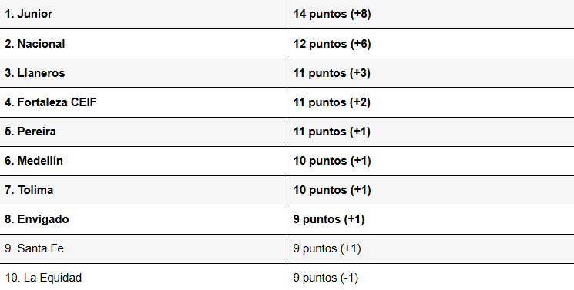Select Envigado's 9 puntos (+1) cell
Image resolution: width=574 pixels, height=290 pixels.
click(431, 219)
